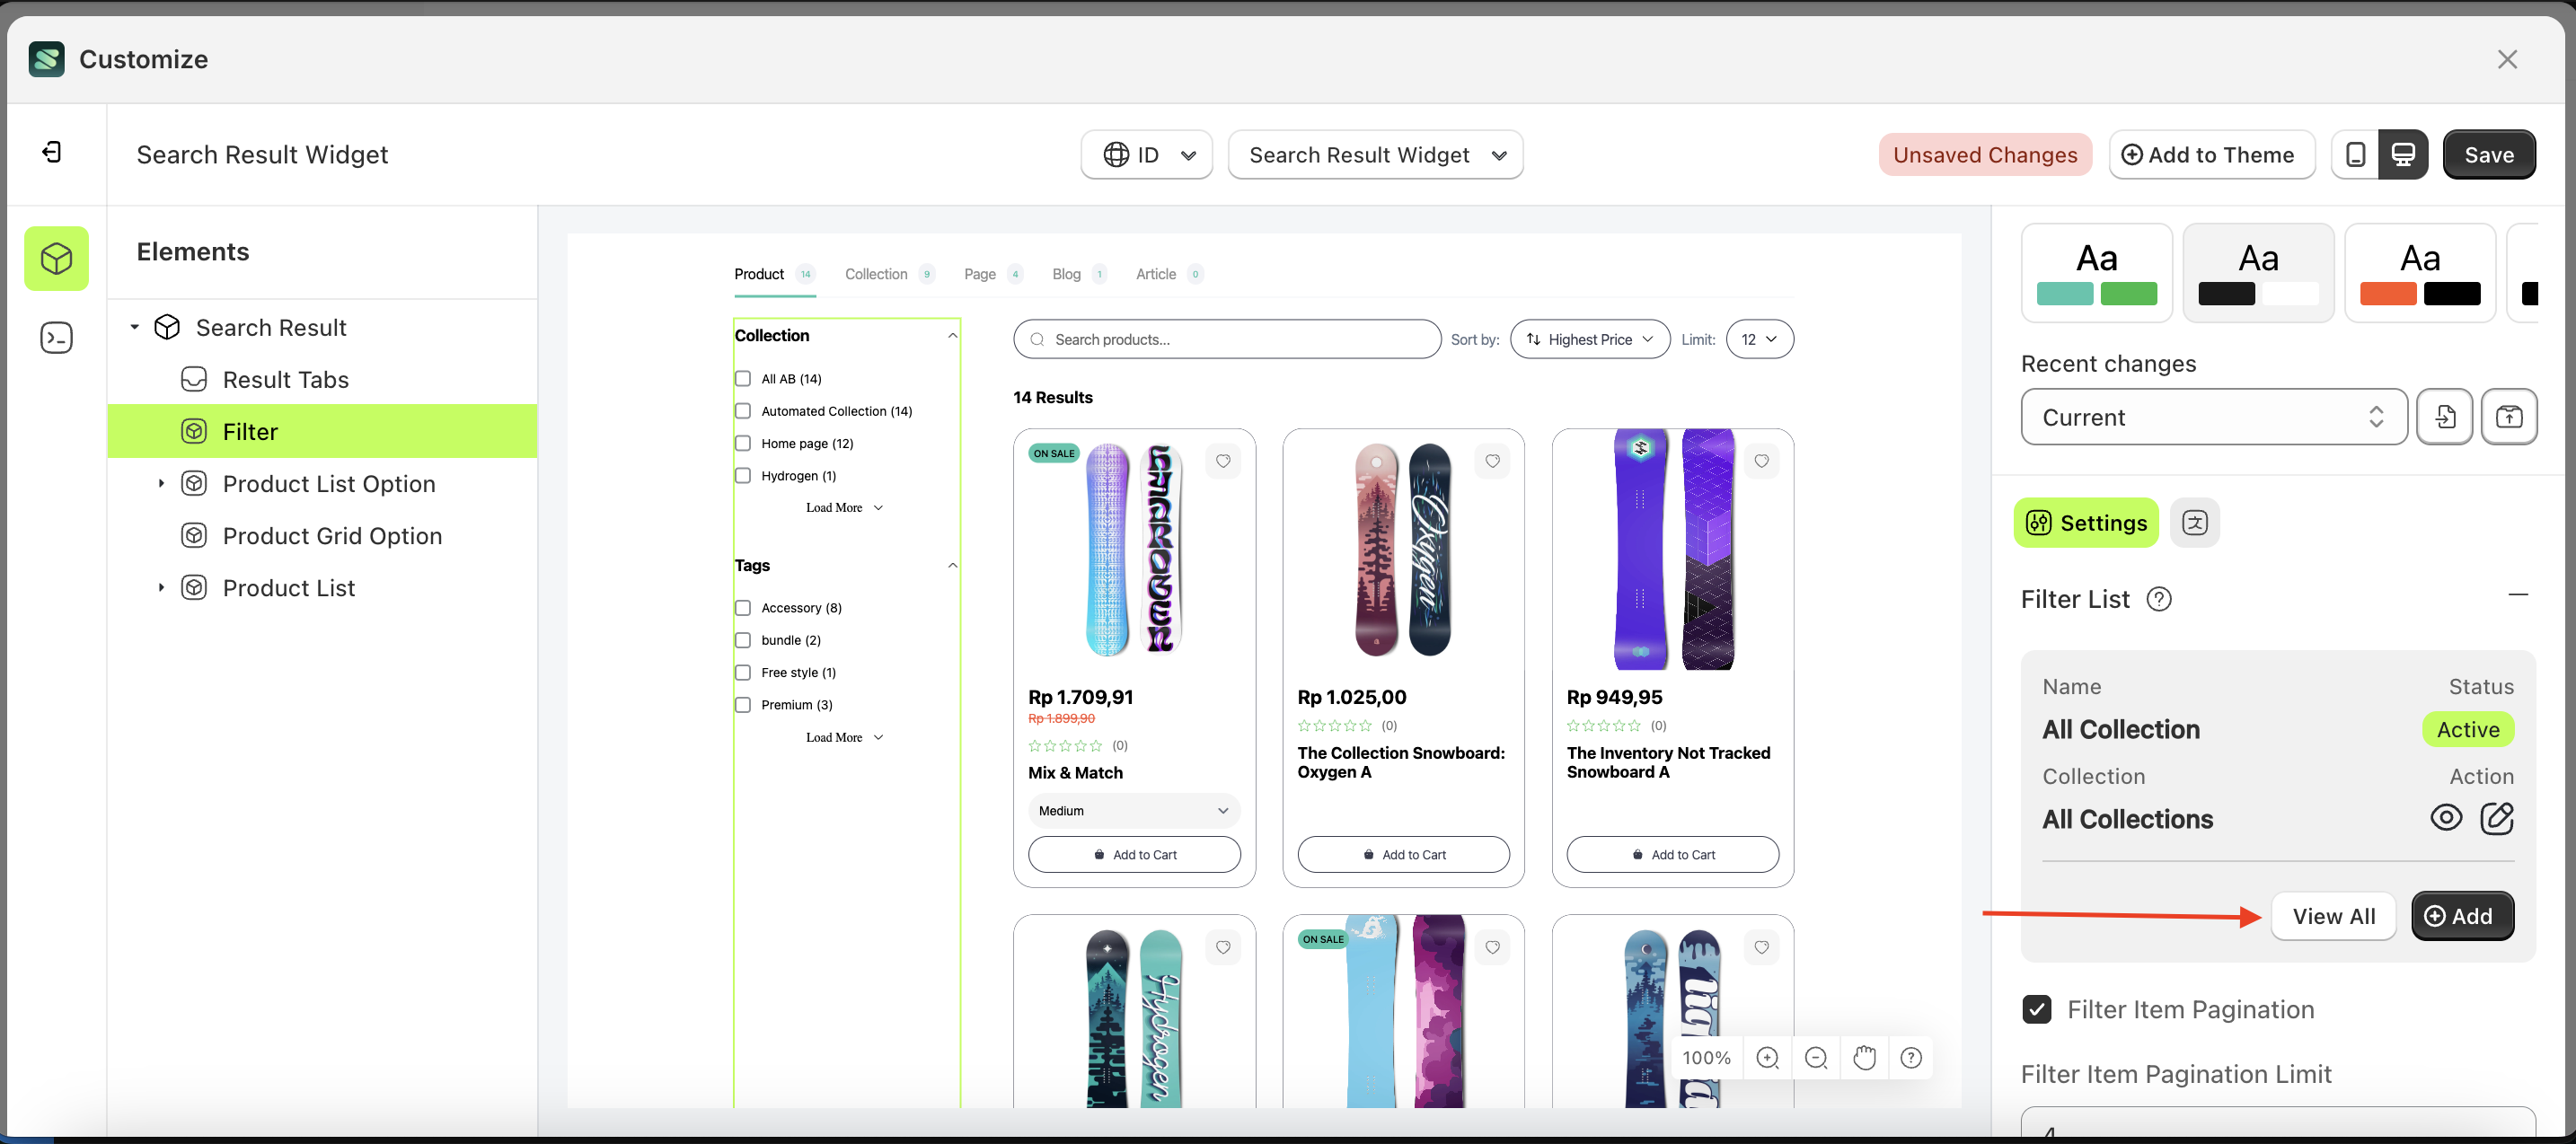Check the Accessory tag filter
This screenshot has height=1144, width=2576.
(x=743, y=607)
